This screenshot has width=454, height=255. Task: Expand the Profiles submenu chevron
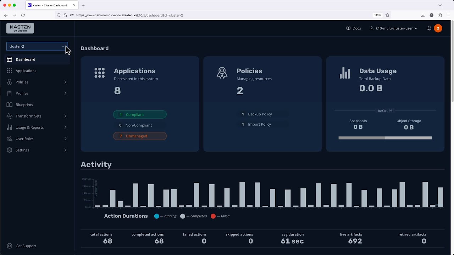point(65,93)
